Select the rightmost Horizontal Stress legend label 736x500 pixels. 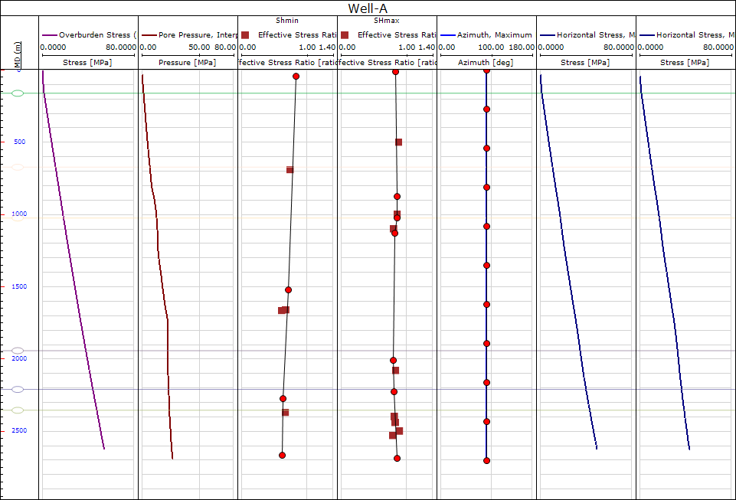(689, 35)
